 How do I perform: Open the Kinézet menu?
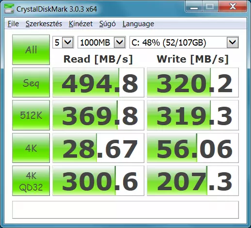80,24
